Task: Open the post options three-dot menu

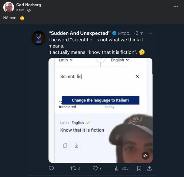Action: (176, 6)
